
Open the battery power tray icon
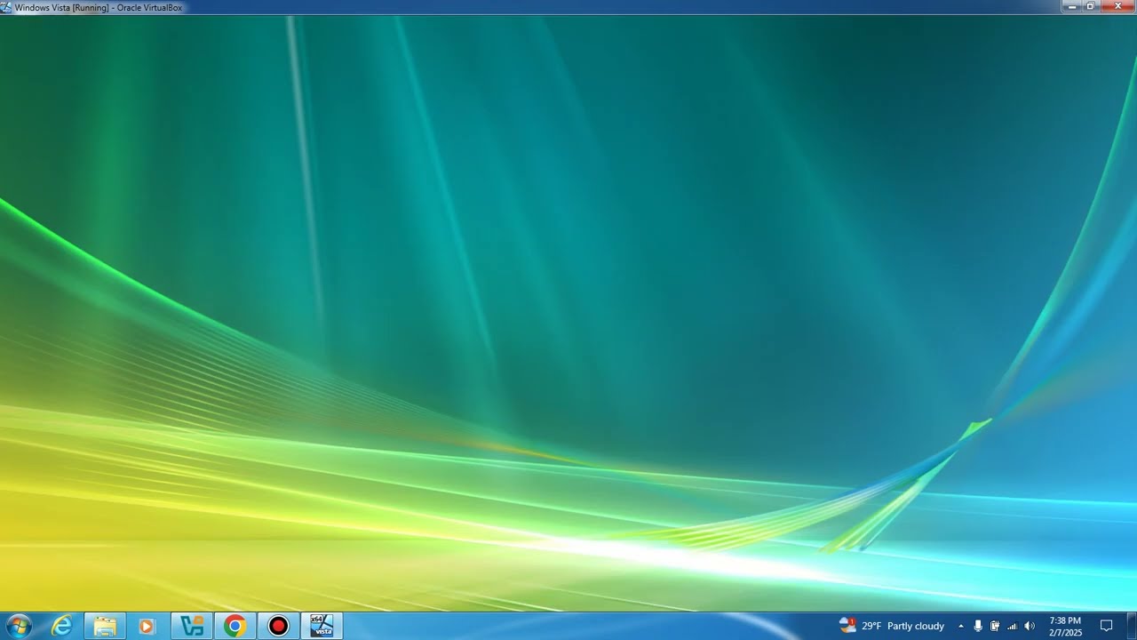[995, 626]
